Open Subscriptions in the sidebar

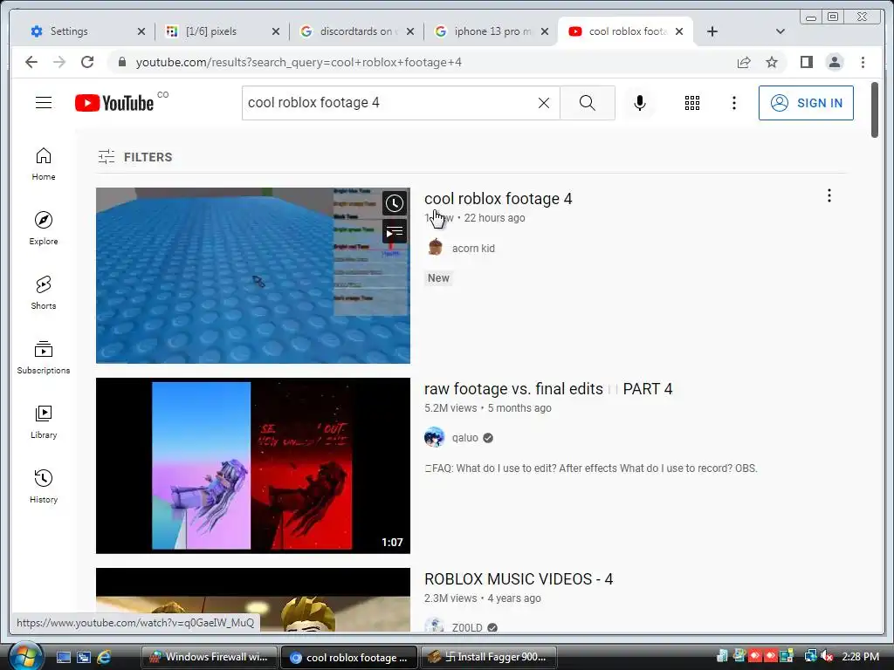click(44, 358)
